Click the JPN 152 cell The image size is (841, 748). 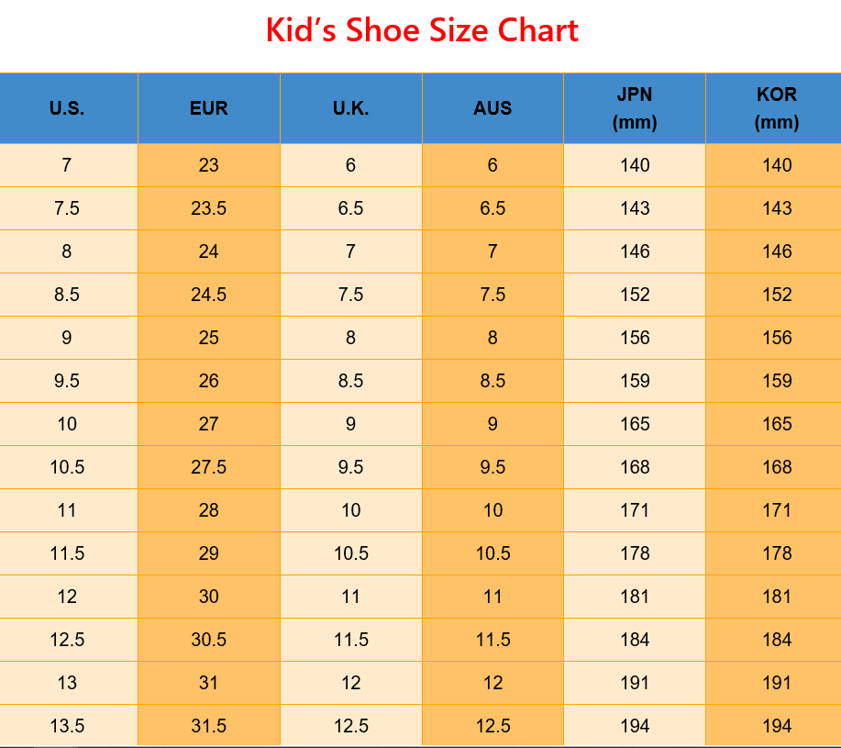(635, 295)
